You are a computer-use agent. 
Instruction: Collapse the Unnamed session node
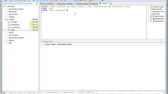tap(3, 6)
